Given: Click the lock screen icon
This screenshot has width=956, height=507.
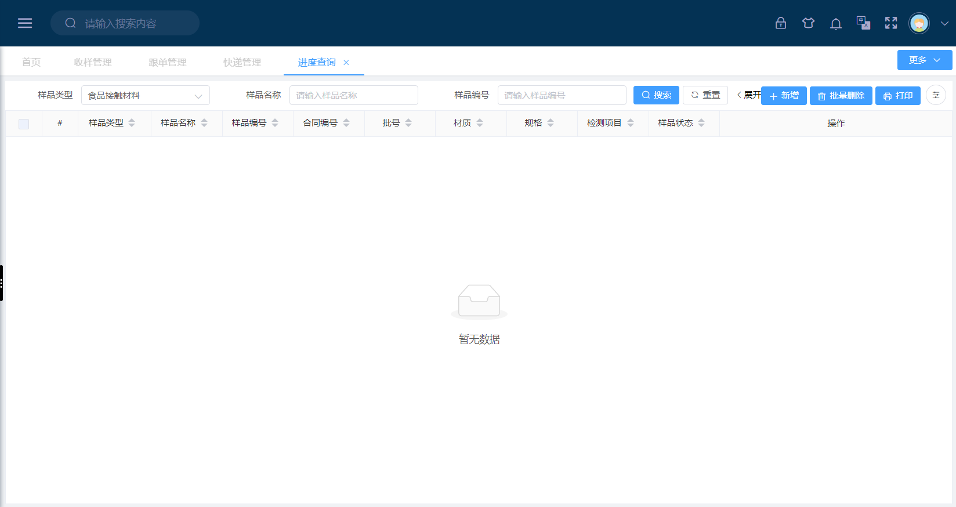Looking at the screenshot, I should pos(781,23).
